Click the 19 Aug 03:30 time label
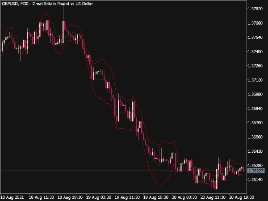 click(99, 197)
